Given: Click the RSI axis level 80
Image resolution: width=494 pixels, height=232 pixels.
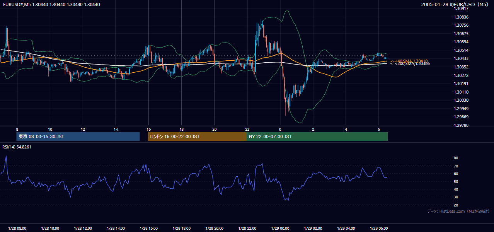Looking at the screenshot, I should click(456, 158).
